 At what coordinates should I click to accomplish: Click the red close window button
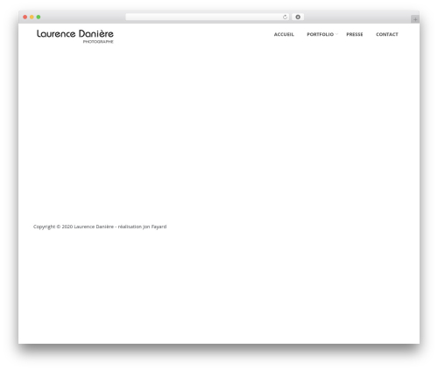(x=25, y=17)
